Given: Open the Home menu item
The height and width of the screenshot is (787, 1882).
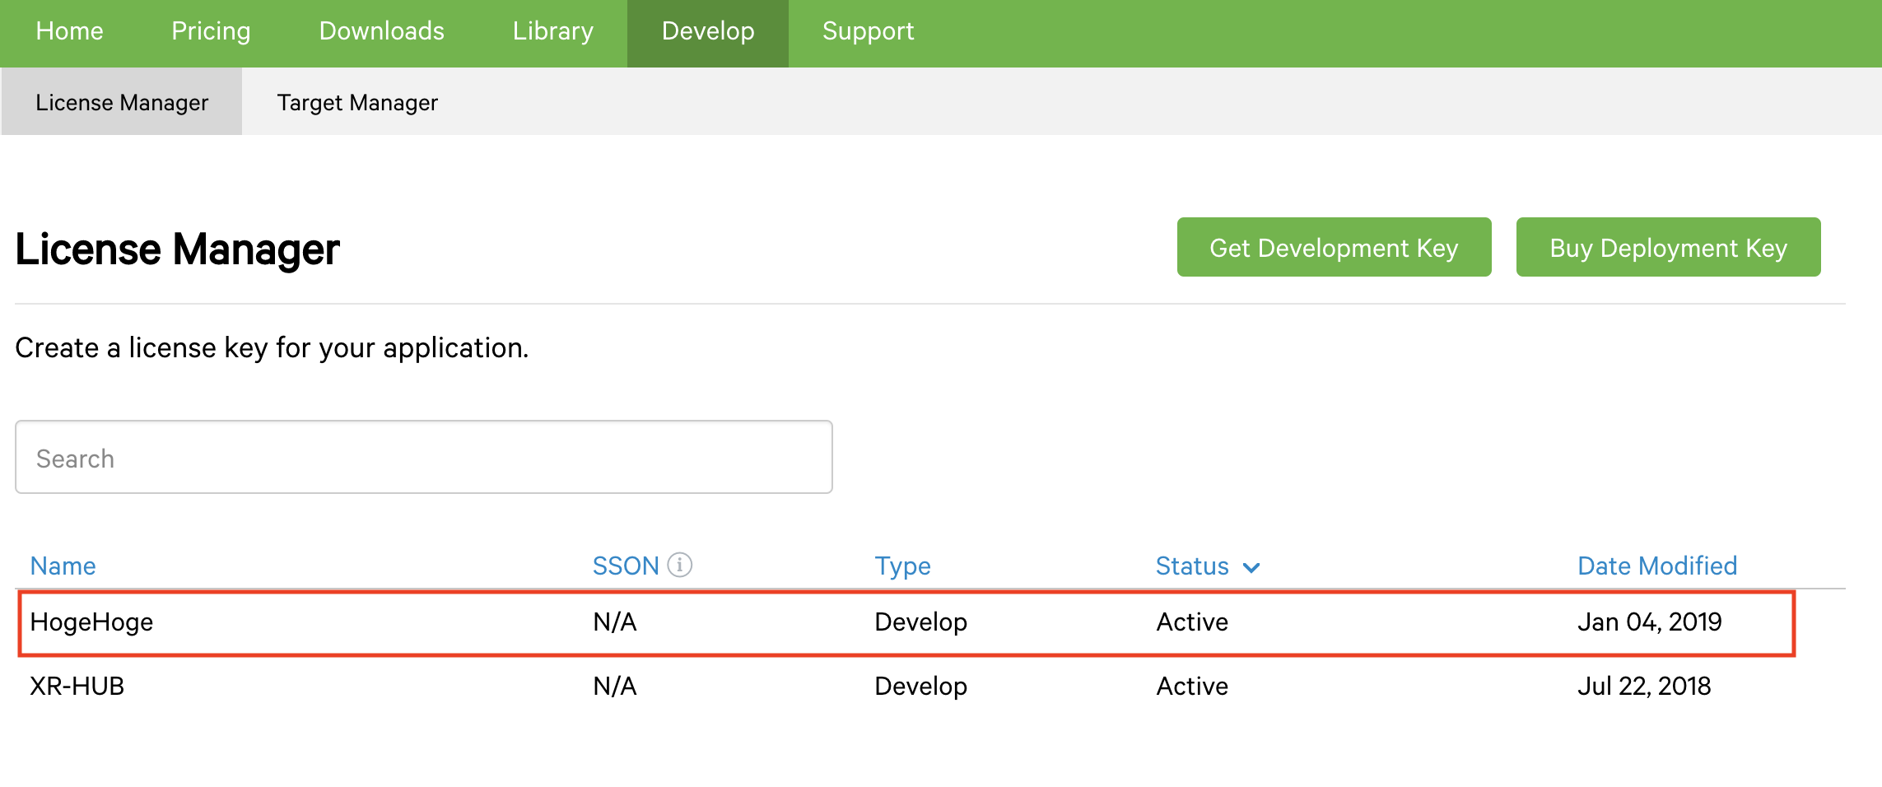Looking at the screenshot, I should tap(69, 31).
